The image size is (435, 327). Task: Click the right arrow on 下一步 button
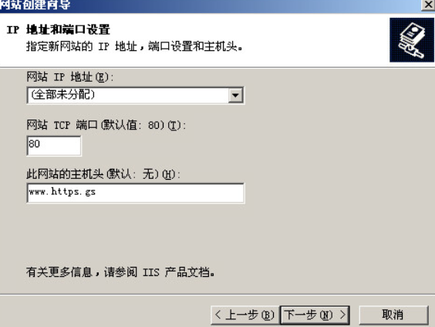(x=343, y=315)
